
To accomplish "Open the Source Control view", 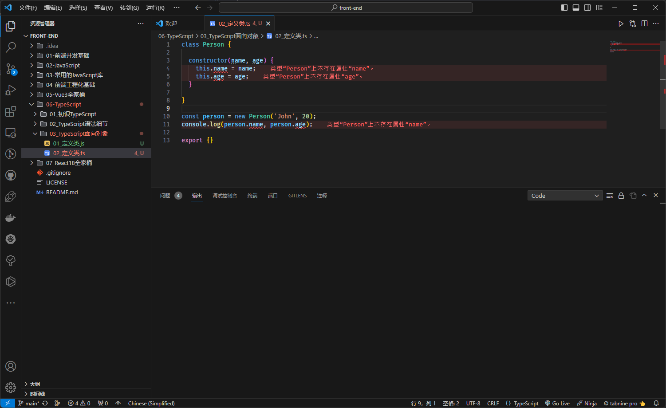I will [x=11, y=68].
